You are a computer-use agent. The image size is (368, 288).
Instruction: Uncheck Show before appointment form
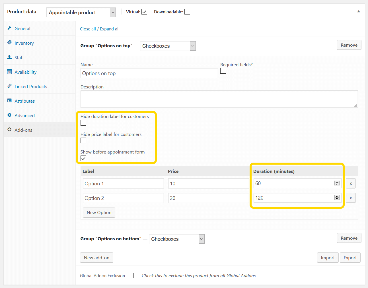(x=83, y=158)
